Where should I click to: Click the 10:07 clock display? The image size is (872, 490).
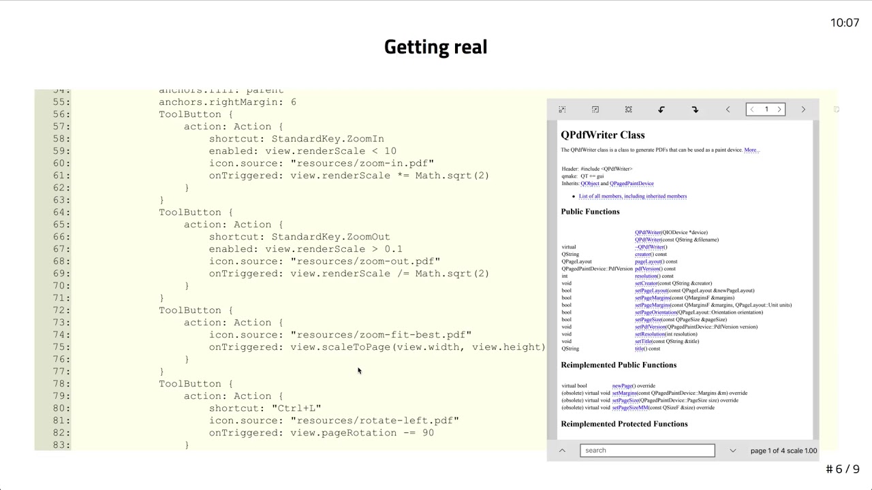(845, 22)
